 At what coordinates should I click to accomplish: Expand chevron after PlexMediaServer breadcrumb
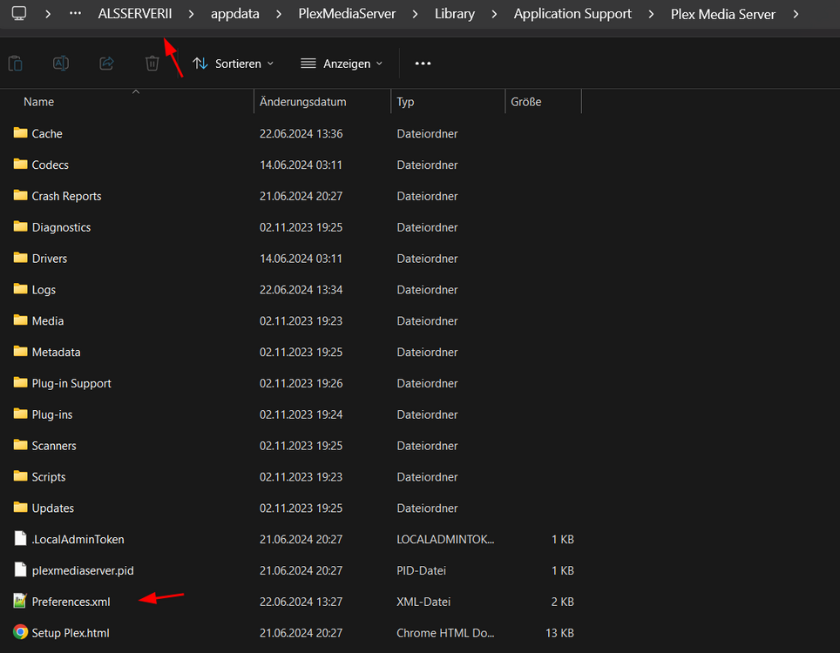[x=415, y=14]
